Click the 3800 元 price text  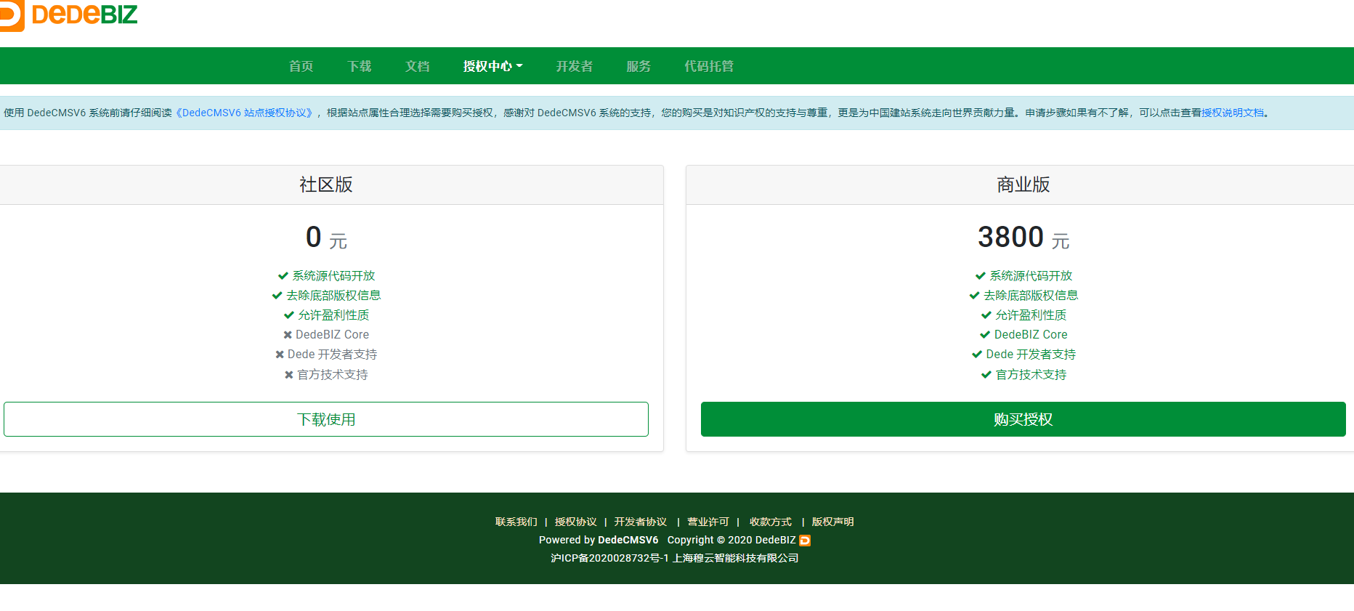coord(1023,238)
